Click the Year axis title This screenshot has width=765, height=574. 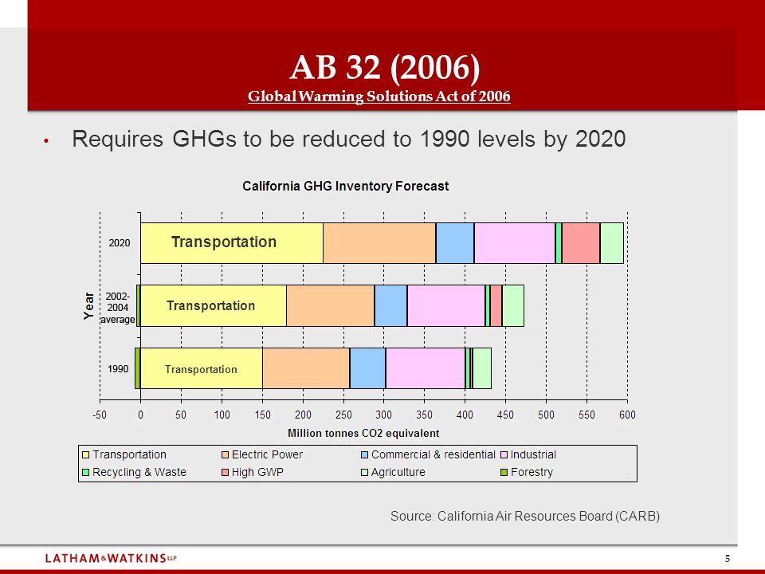coord(88,306)
